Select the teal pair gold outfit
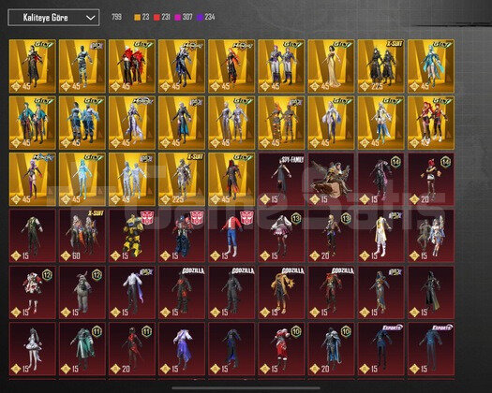 pyautogui.click(x=32, y=123)
